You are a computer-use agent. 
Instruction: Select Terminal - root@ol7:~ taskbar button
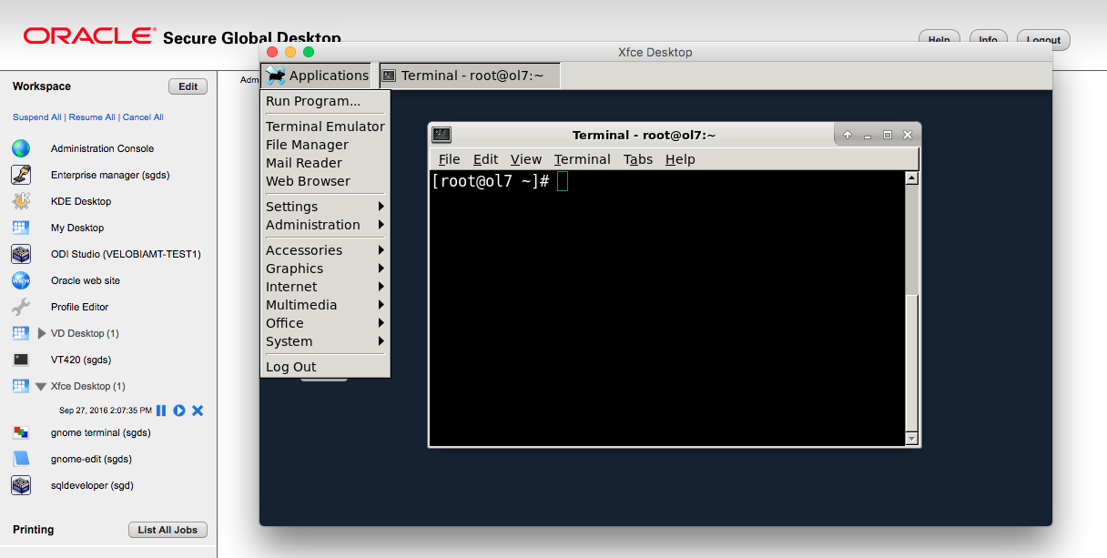469,76
